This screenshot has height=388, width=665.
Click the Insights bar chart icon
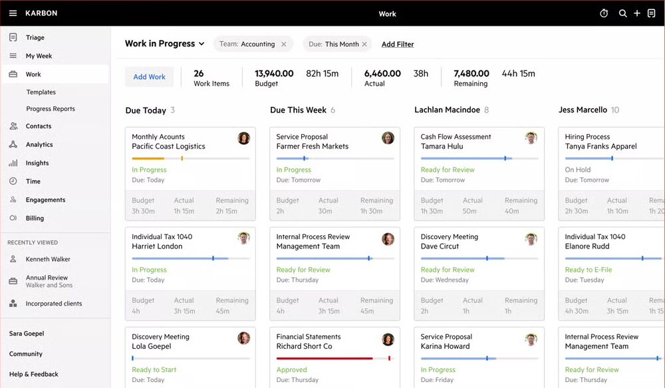pos(13,163)
